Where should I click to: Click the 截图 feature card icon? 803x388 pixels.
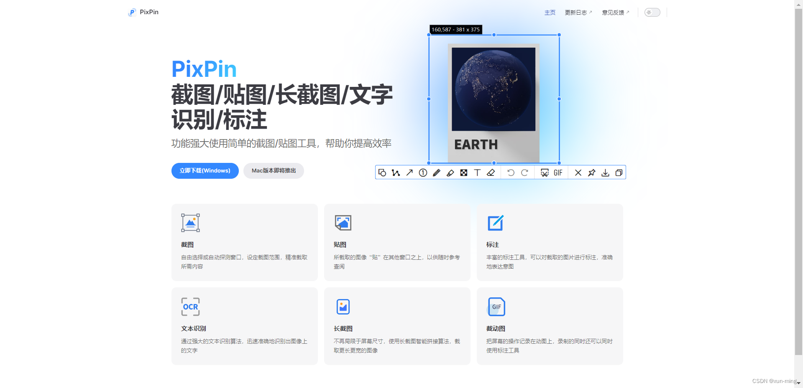(x=190, y=223)
